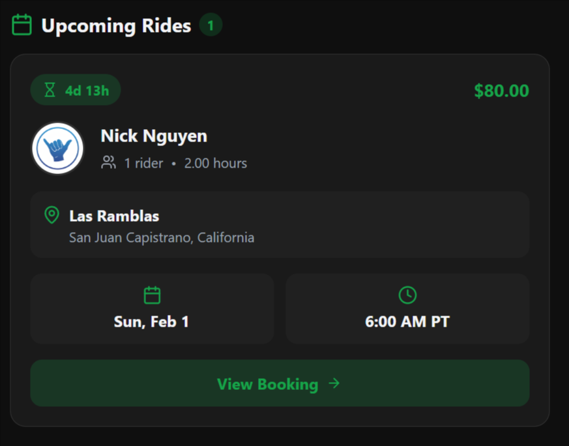This screenshot has height=446, width=569.
Task: Click San Juan Capistrano, California address
Action: [162, 237]
